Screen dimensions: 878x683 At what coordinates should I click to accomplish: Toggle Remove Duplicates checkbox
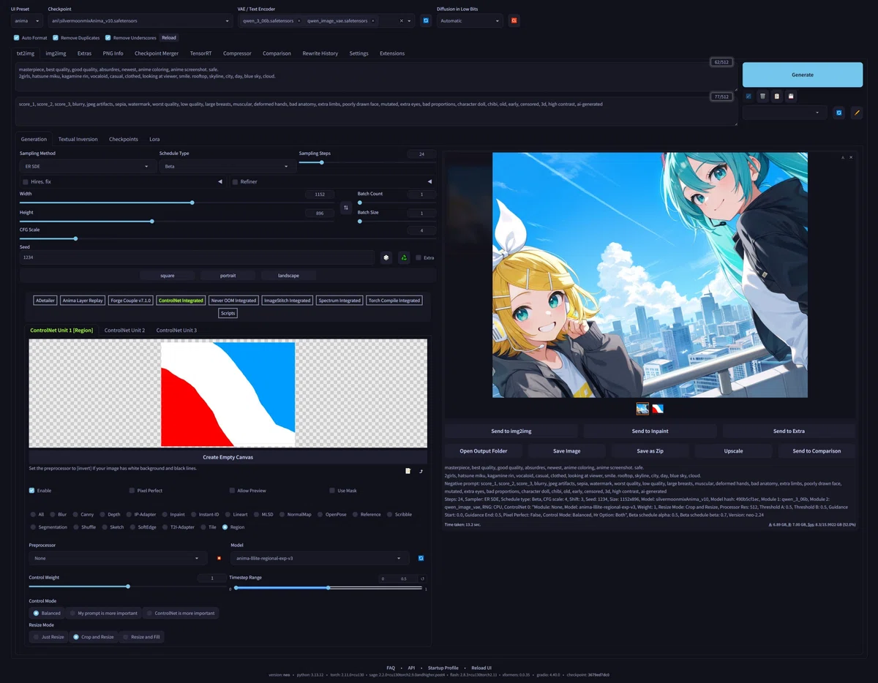pyautogui.click(x=56, y=37)
